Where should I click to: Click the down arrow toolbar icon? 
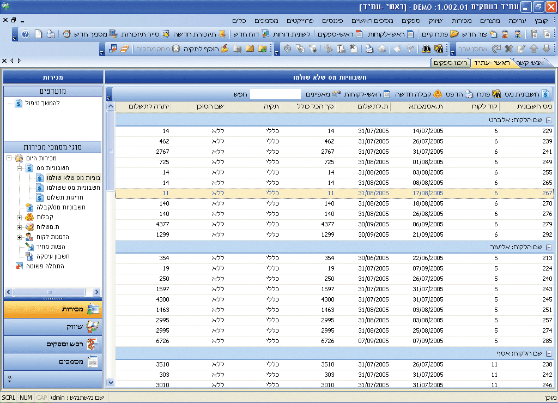(x=547, y=49)
